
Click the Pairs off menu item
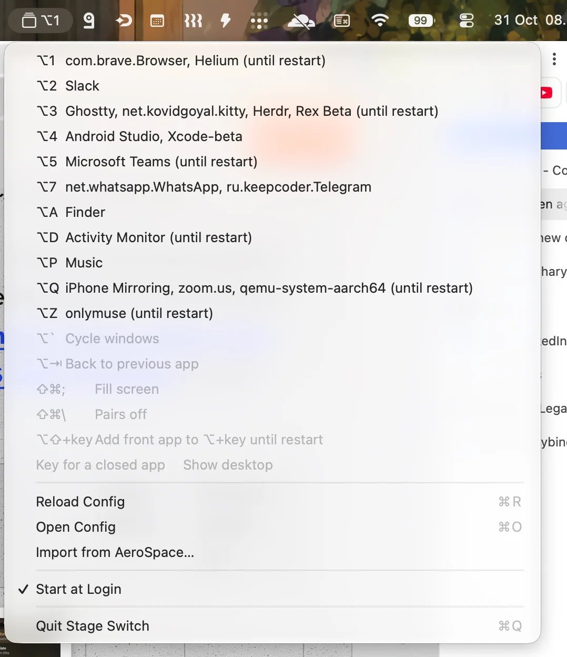[x=272, y=414]
